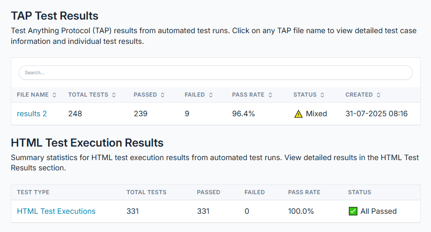This screenshot has height=232, width=431.
Task: Focus the TAP results search field
Action: (x=215, y=72)
